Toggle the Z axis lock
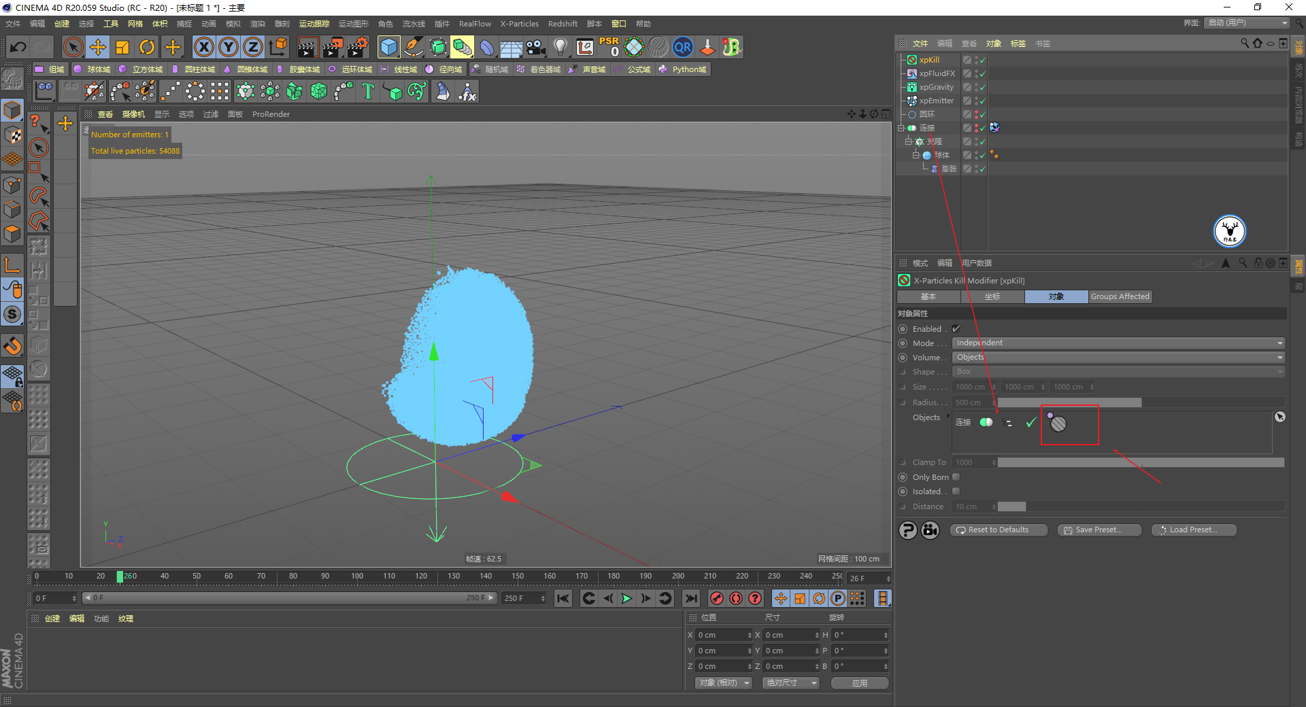 click(x=253, y=47)
